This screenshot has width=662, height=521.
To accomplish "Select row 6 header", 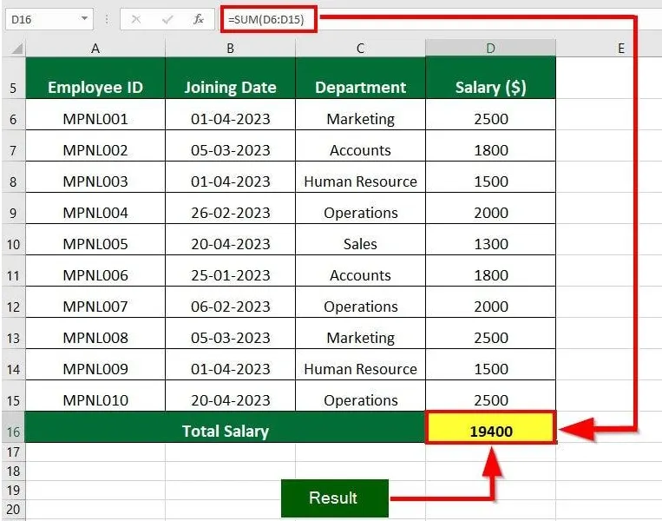I will [13, 115].
